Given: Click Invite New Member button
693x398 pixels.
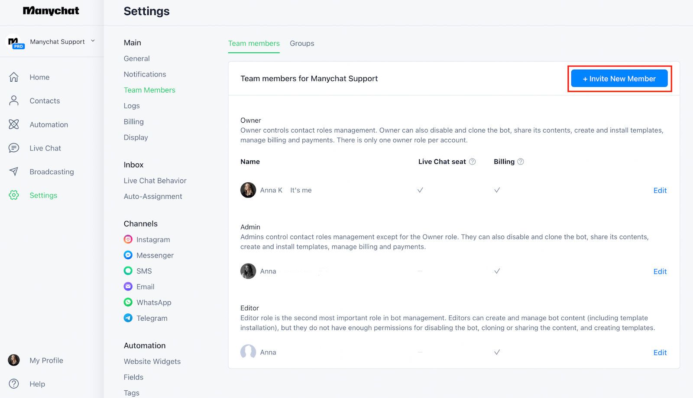Looking at the screenshot, I should point(619,79).
